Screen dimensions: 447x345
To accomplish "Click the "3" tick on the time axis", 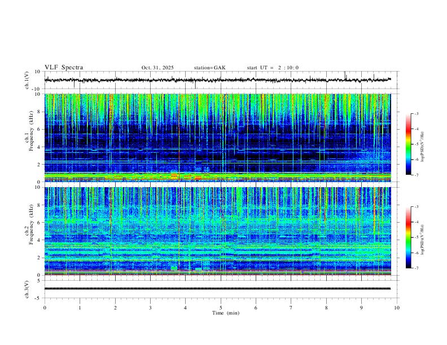I will 150,308.
